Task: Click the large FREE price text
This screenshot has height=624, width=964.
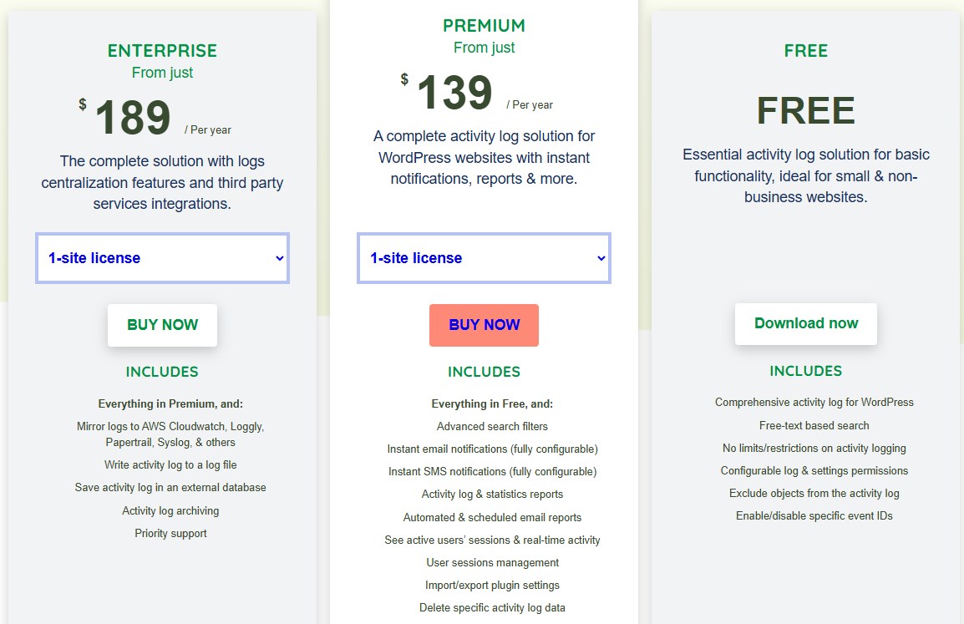Action: [805, 111]
